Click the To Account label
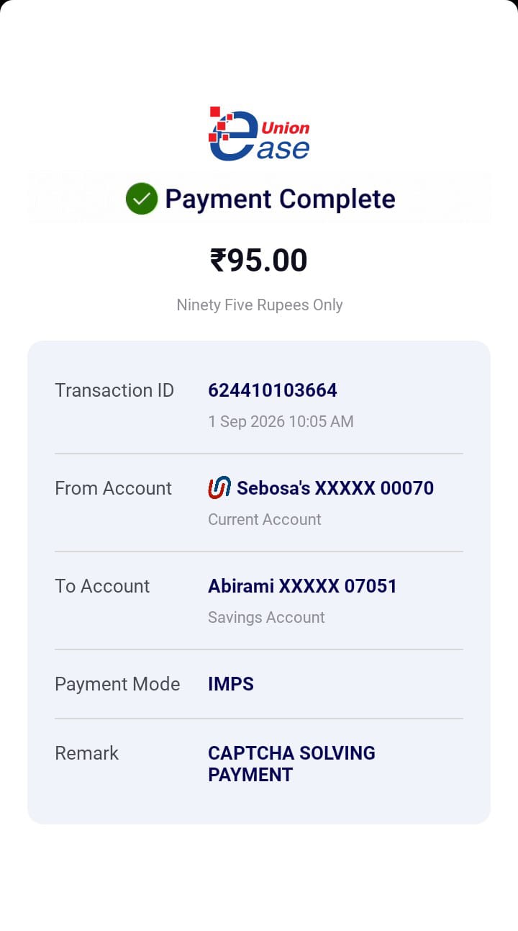Image resolution: width=518 pixels, height=931 pixels. pos(102,586)
